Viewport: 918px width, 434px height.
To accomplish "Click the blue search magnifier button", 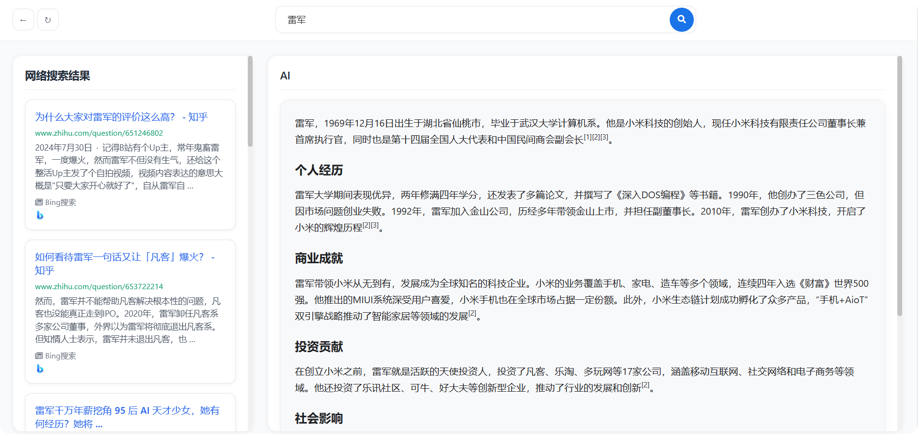I will 681,20.
